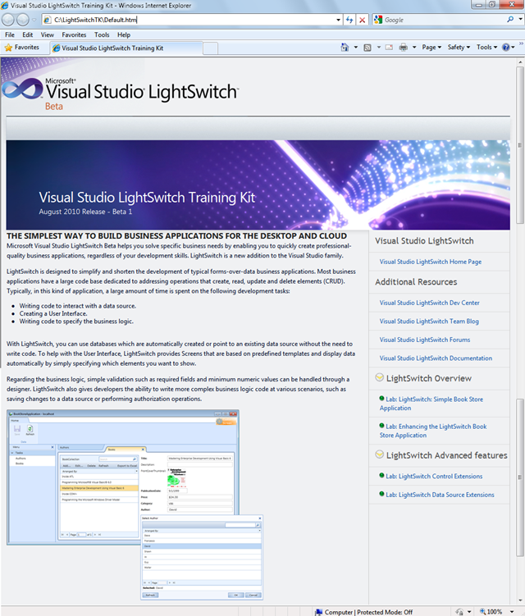This screenshot has width=525, height=616.
Task: Click the Visual Studio infinity logo
Action: 22,89
